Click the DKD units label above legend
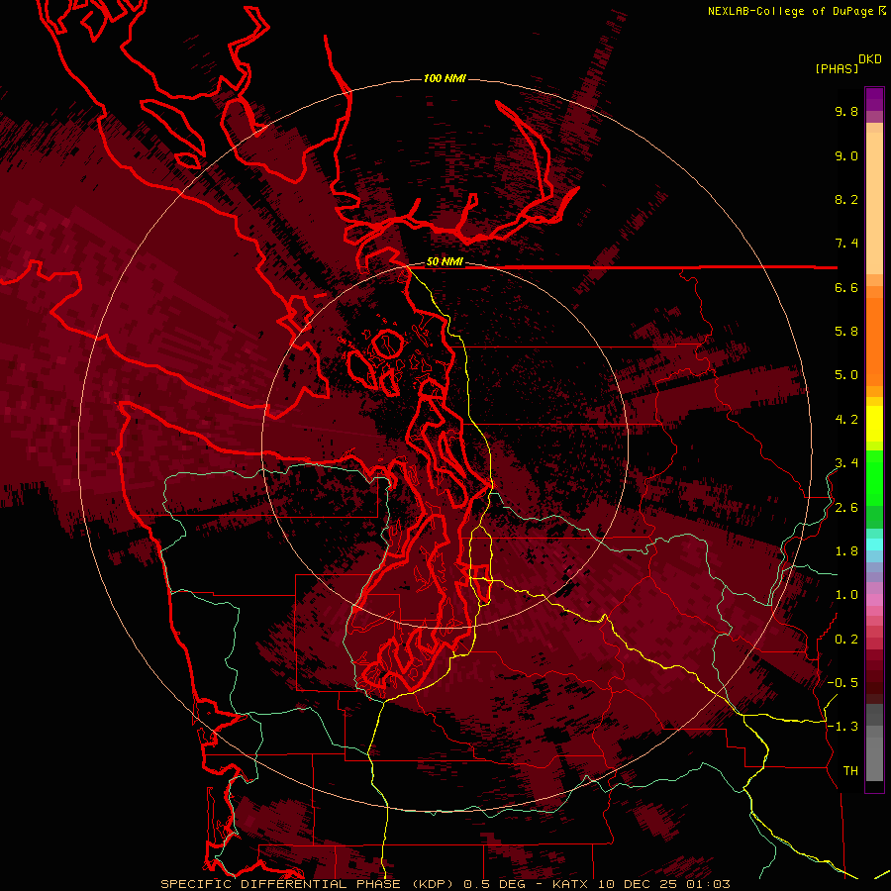The image size is (891, 891). 870,59
